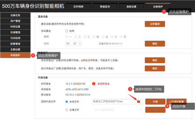
Task: Enable the 自动重启 启用 checkbox
Action: coord(67,31)
